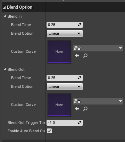Viewport: 125px width, 142px height.
Task: Open Blend Out Custom Curve asset dropdown
Action: click(98, 101)
